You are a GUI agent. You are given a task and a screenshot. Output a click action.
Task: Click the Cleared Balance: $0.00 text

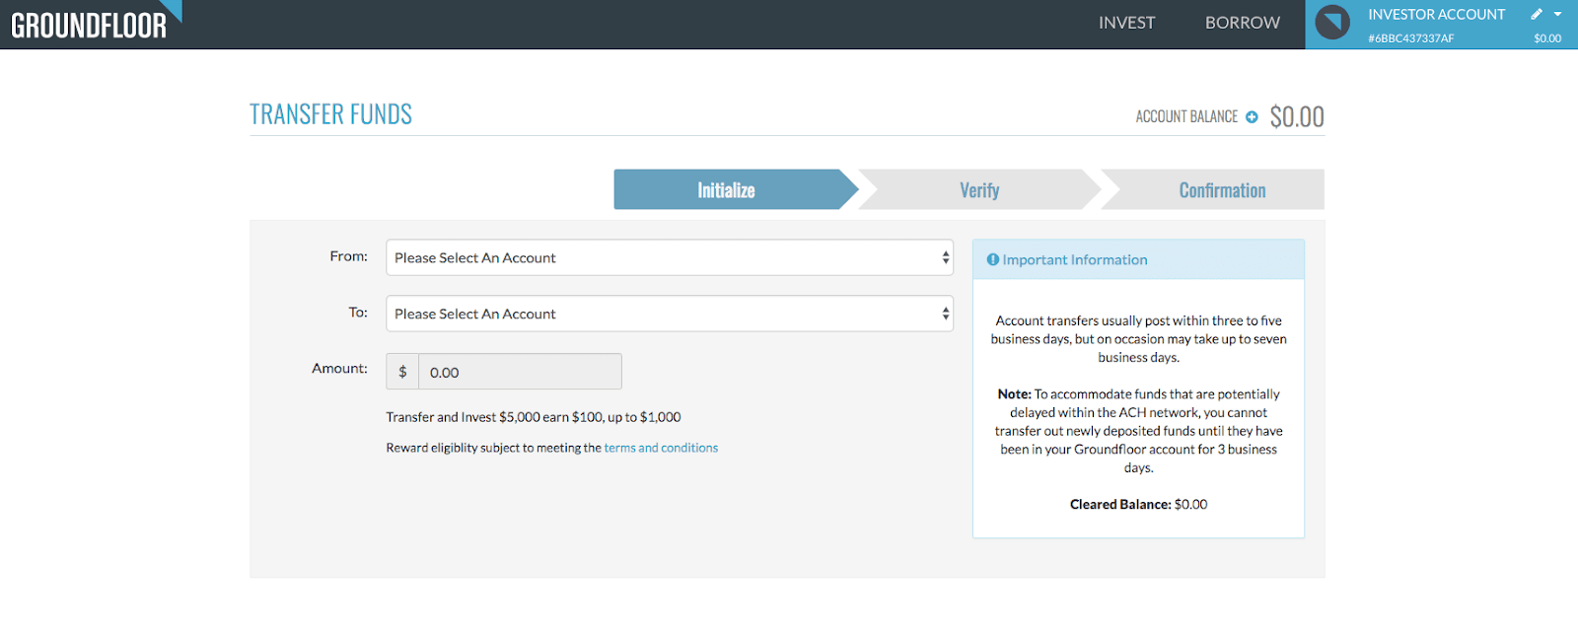coord(1138,504)
